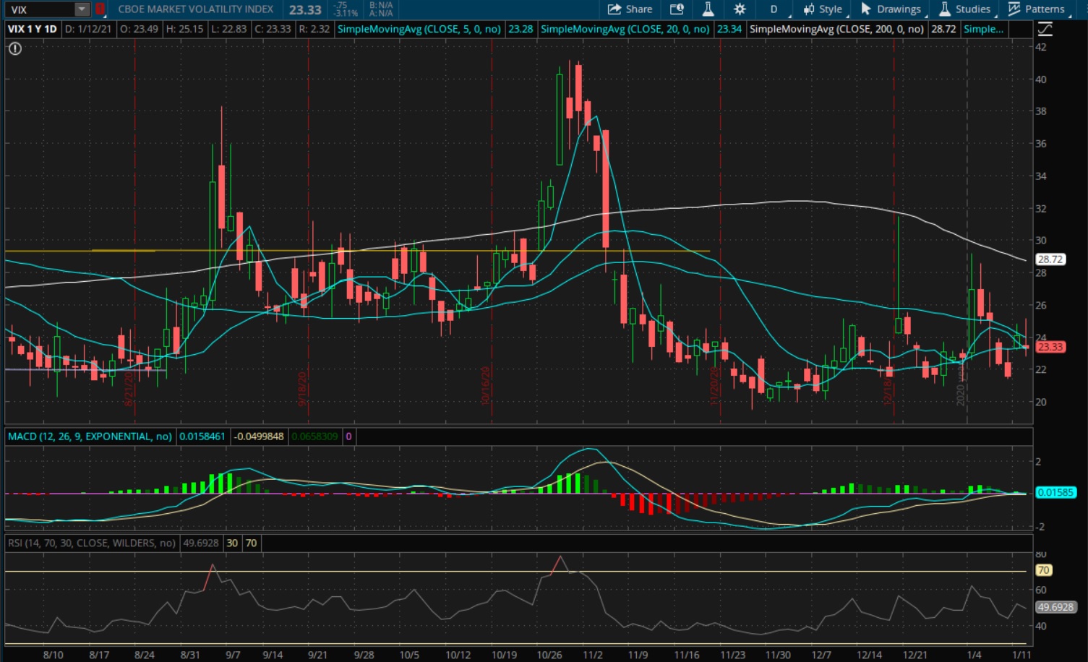Click the D: 1/12/21 date field

click(88, 29)
